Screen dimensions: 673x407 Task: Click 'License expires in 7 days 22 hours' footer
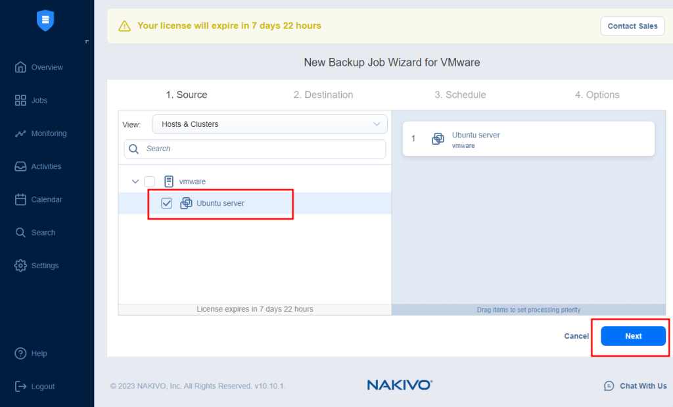click(x=255, y=309)
